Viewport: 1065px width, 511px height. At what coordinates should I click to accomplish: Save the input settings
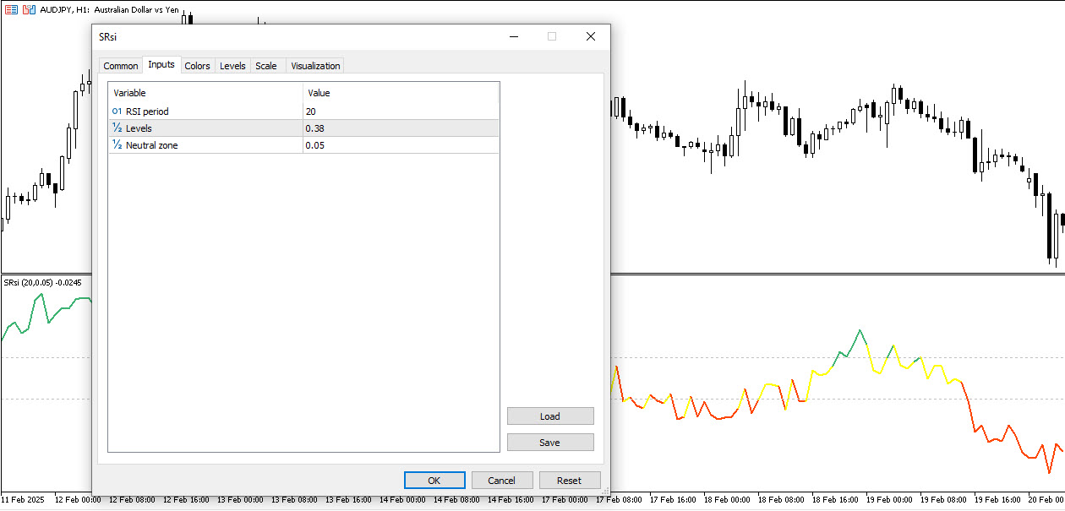pos(550,443)
